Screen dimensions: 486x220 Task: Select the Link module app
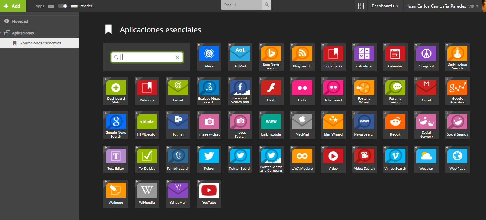click(271, 125)
